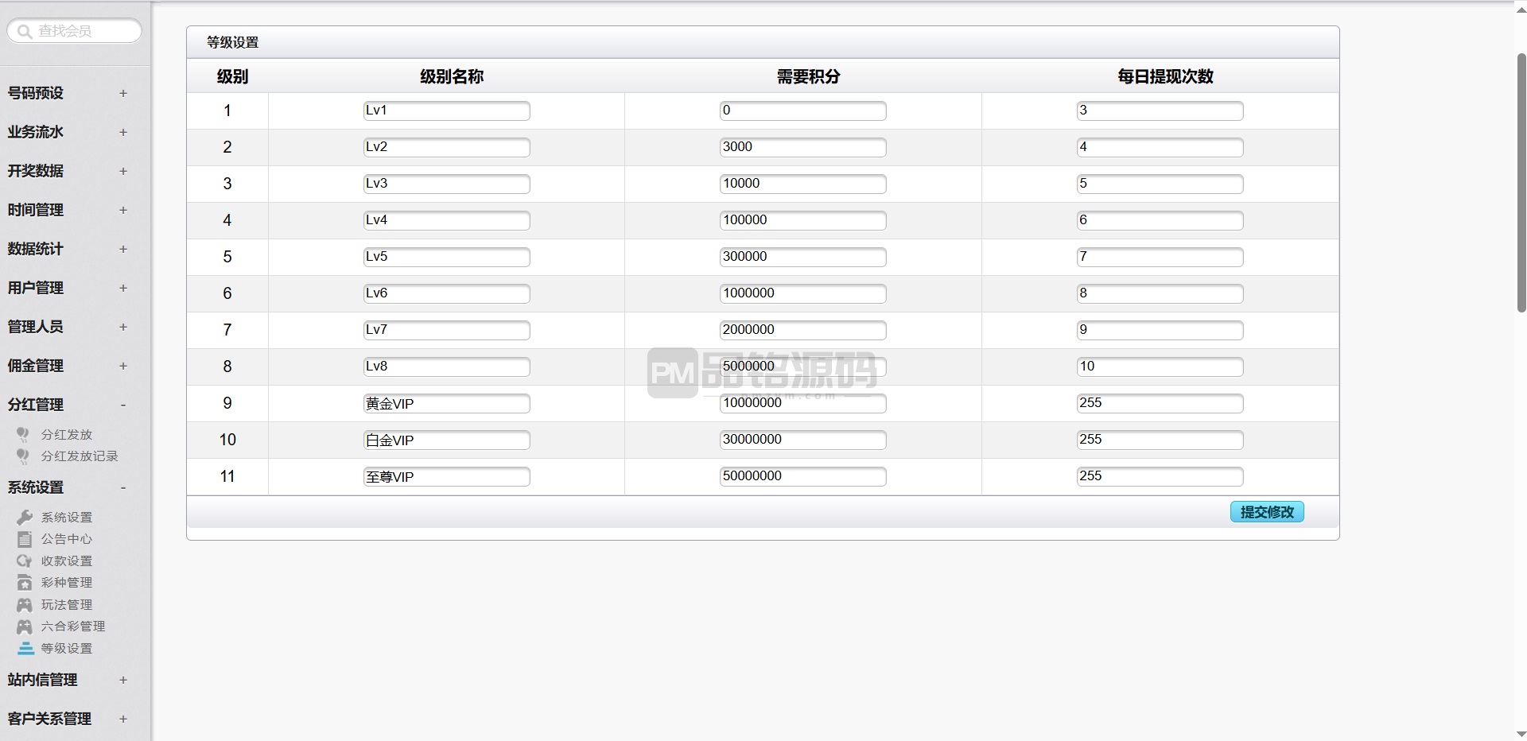The image size is (1527, 741).
Task: Click the 六合彩管理 gamepad icon
Action: [25, 627]
